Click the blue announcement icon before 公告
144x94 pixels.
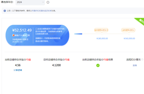[x=5, y=11]
